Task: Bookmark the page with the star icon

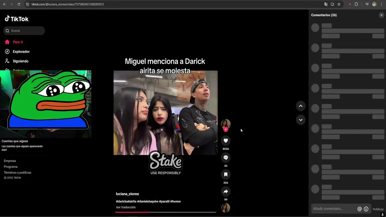Action: pos(339,4)
